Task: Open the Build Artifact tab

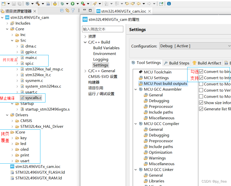Action: [207, 63]
